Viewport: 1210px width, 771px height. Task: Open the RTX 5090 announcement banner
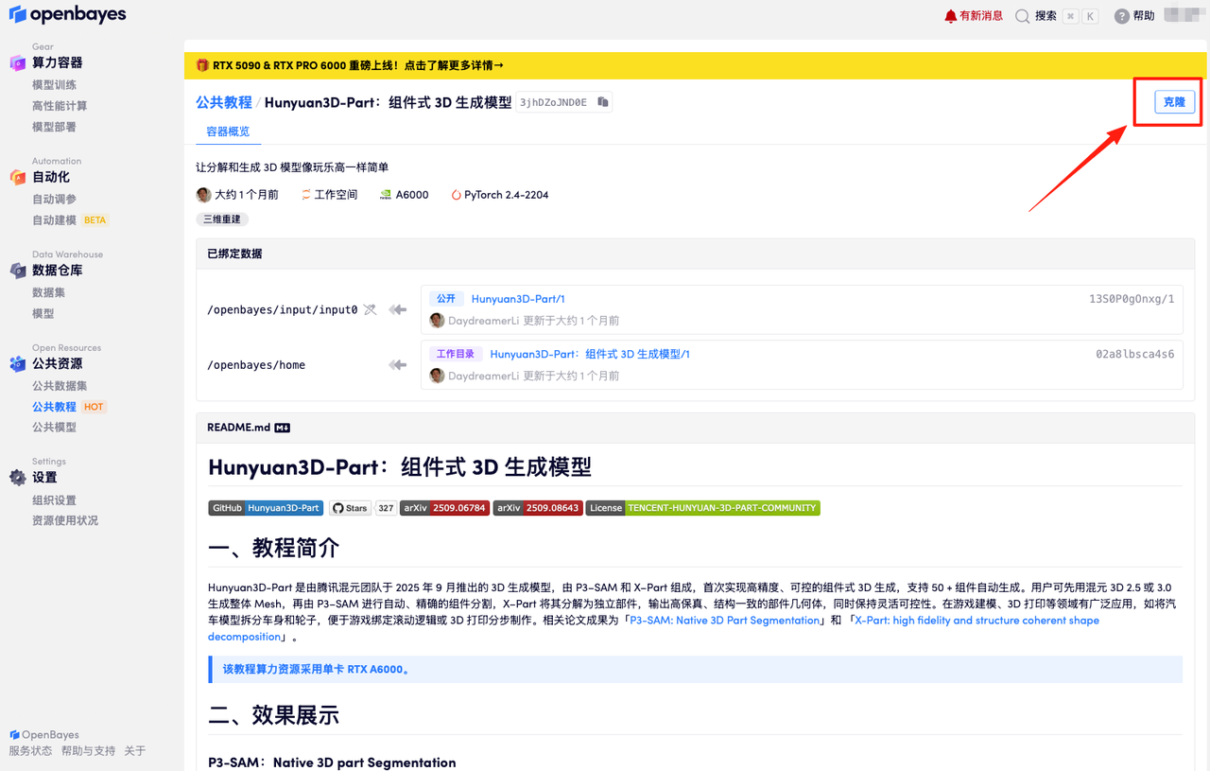(695, 65)
